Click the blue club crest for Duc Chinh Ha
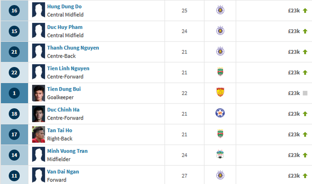This screenshot has height=184, width=312. coord(220,113)
